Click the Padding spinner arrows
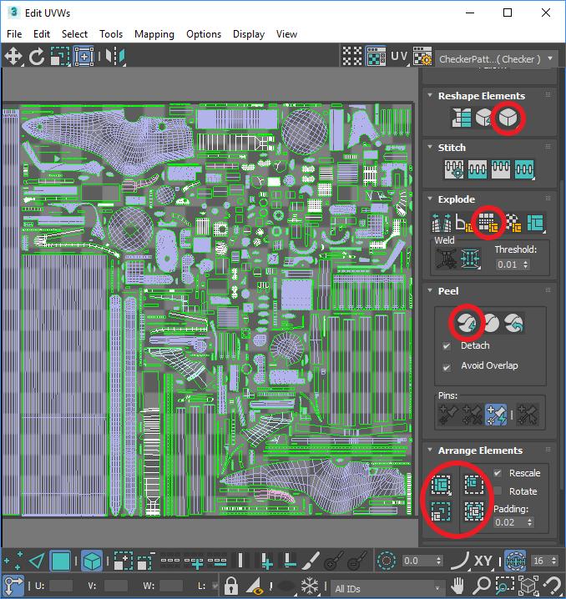 coord(530,522)
